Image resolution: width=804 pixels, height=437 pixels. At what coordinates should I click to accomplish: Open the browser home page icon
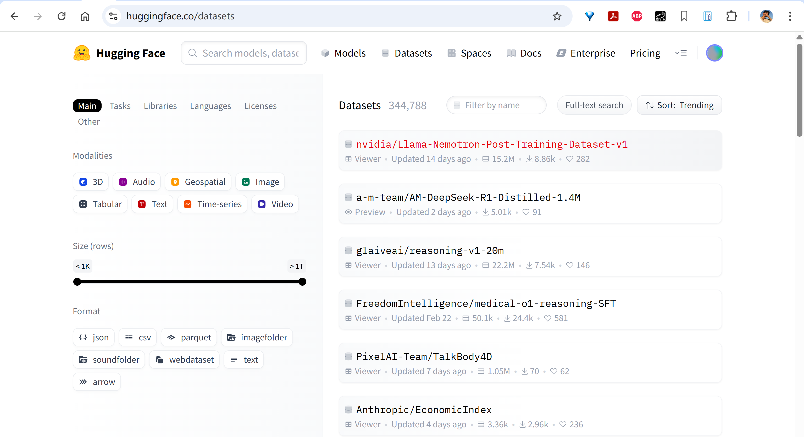[85, 16]
